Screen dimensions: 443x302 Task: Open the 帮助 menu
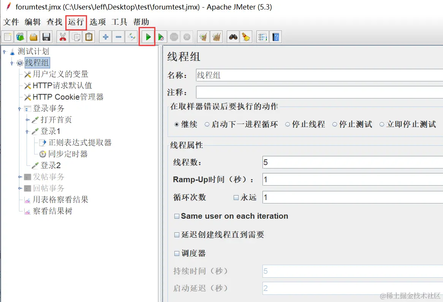141,22
